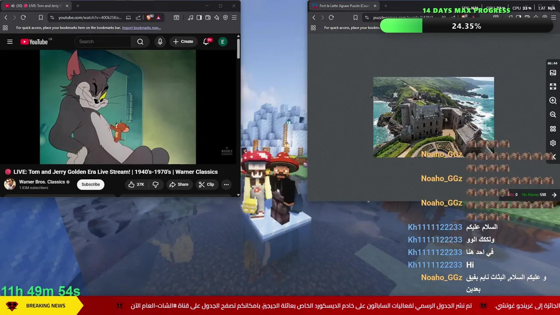This screenshot has width=560, height=315.
Task: Toggle fullscreen in the puzzle sidebar
Action: (553, 87)
